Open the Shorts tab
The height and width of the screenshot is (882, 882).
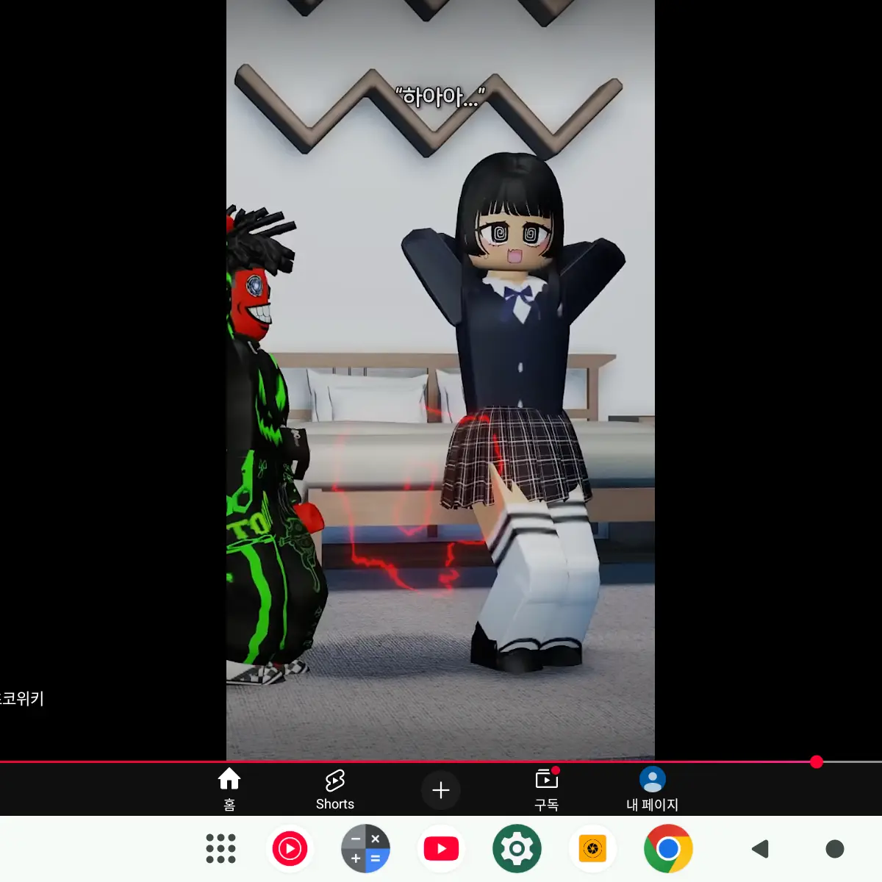335,789
